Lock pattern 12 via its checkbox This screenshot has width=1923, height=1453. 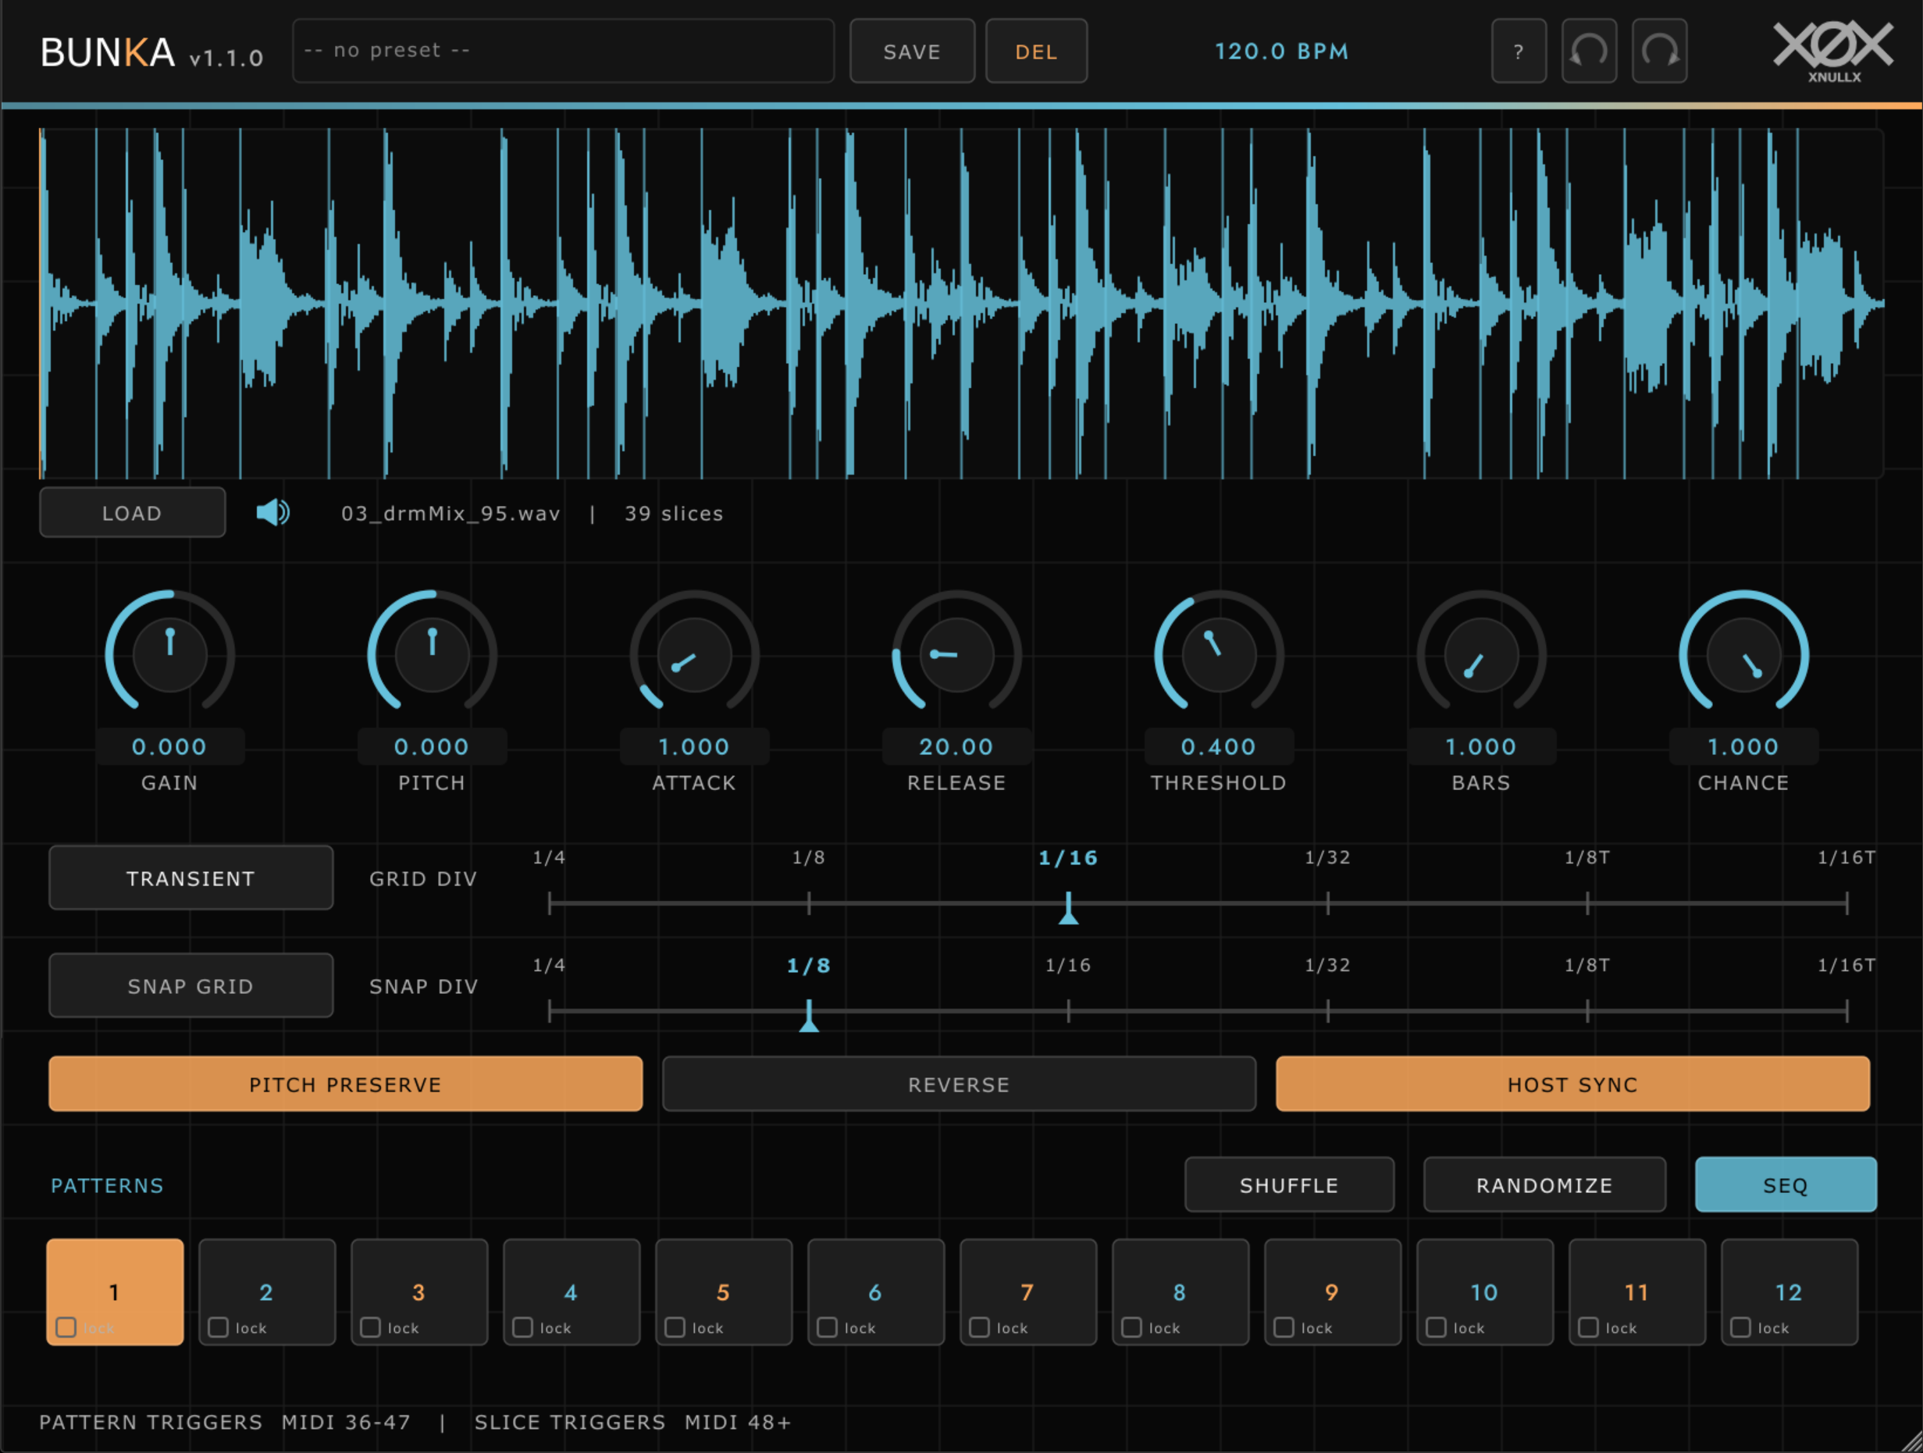(x=1740, y=1328)
